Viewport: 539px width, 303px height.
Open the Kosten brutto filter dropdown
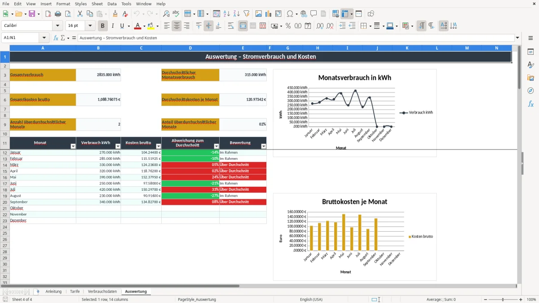(158, 146)
